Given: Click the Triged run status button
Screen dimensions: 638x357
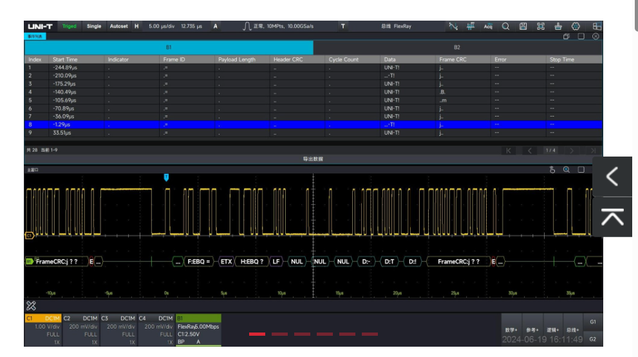Looking at the screenshot, I should click(x=69, y=26).
